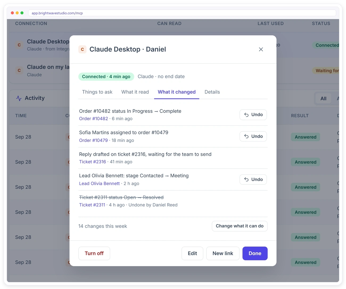Undo Lead Olivia Bennett stage change

pyautogui.click(x=253, y=179)
